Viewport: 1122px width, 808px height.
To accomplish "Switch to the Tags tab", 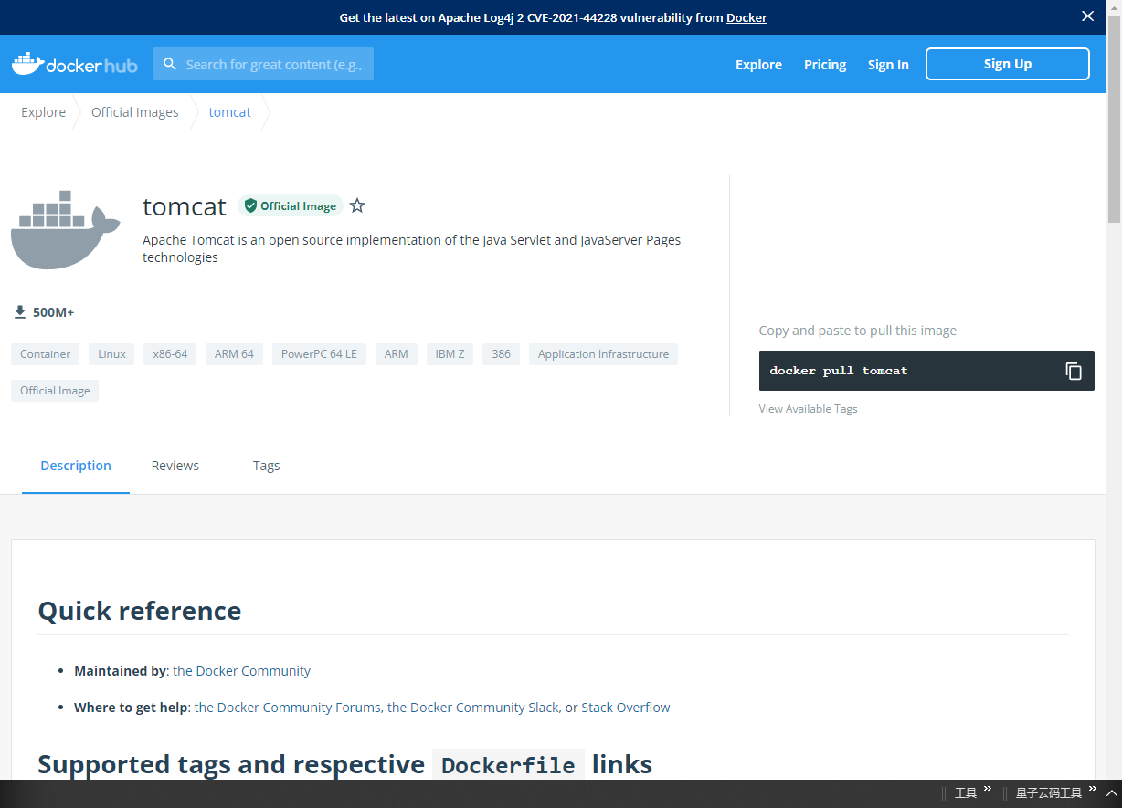I will pos(266,466).
